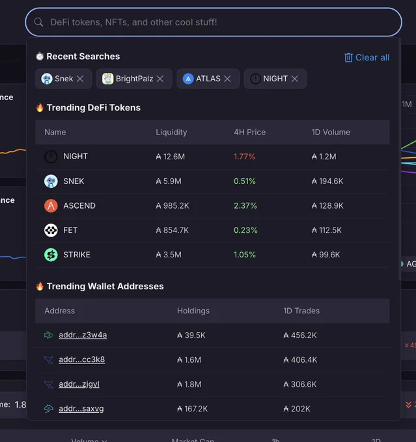
Task: Click the stopwatch icon by Recent Searches
Action: [x=40, y=57]
